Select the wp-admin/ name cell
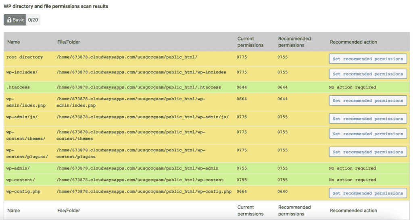This screenshot has height=220, width=413. click(x=18, y=168)
